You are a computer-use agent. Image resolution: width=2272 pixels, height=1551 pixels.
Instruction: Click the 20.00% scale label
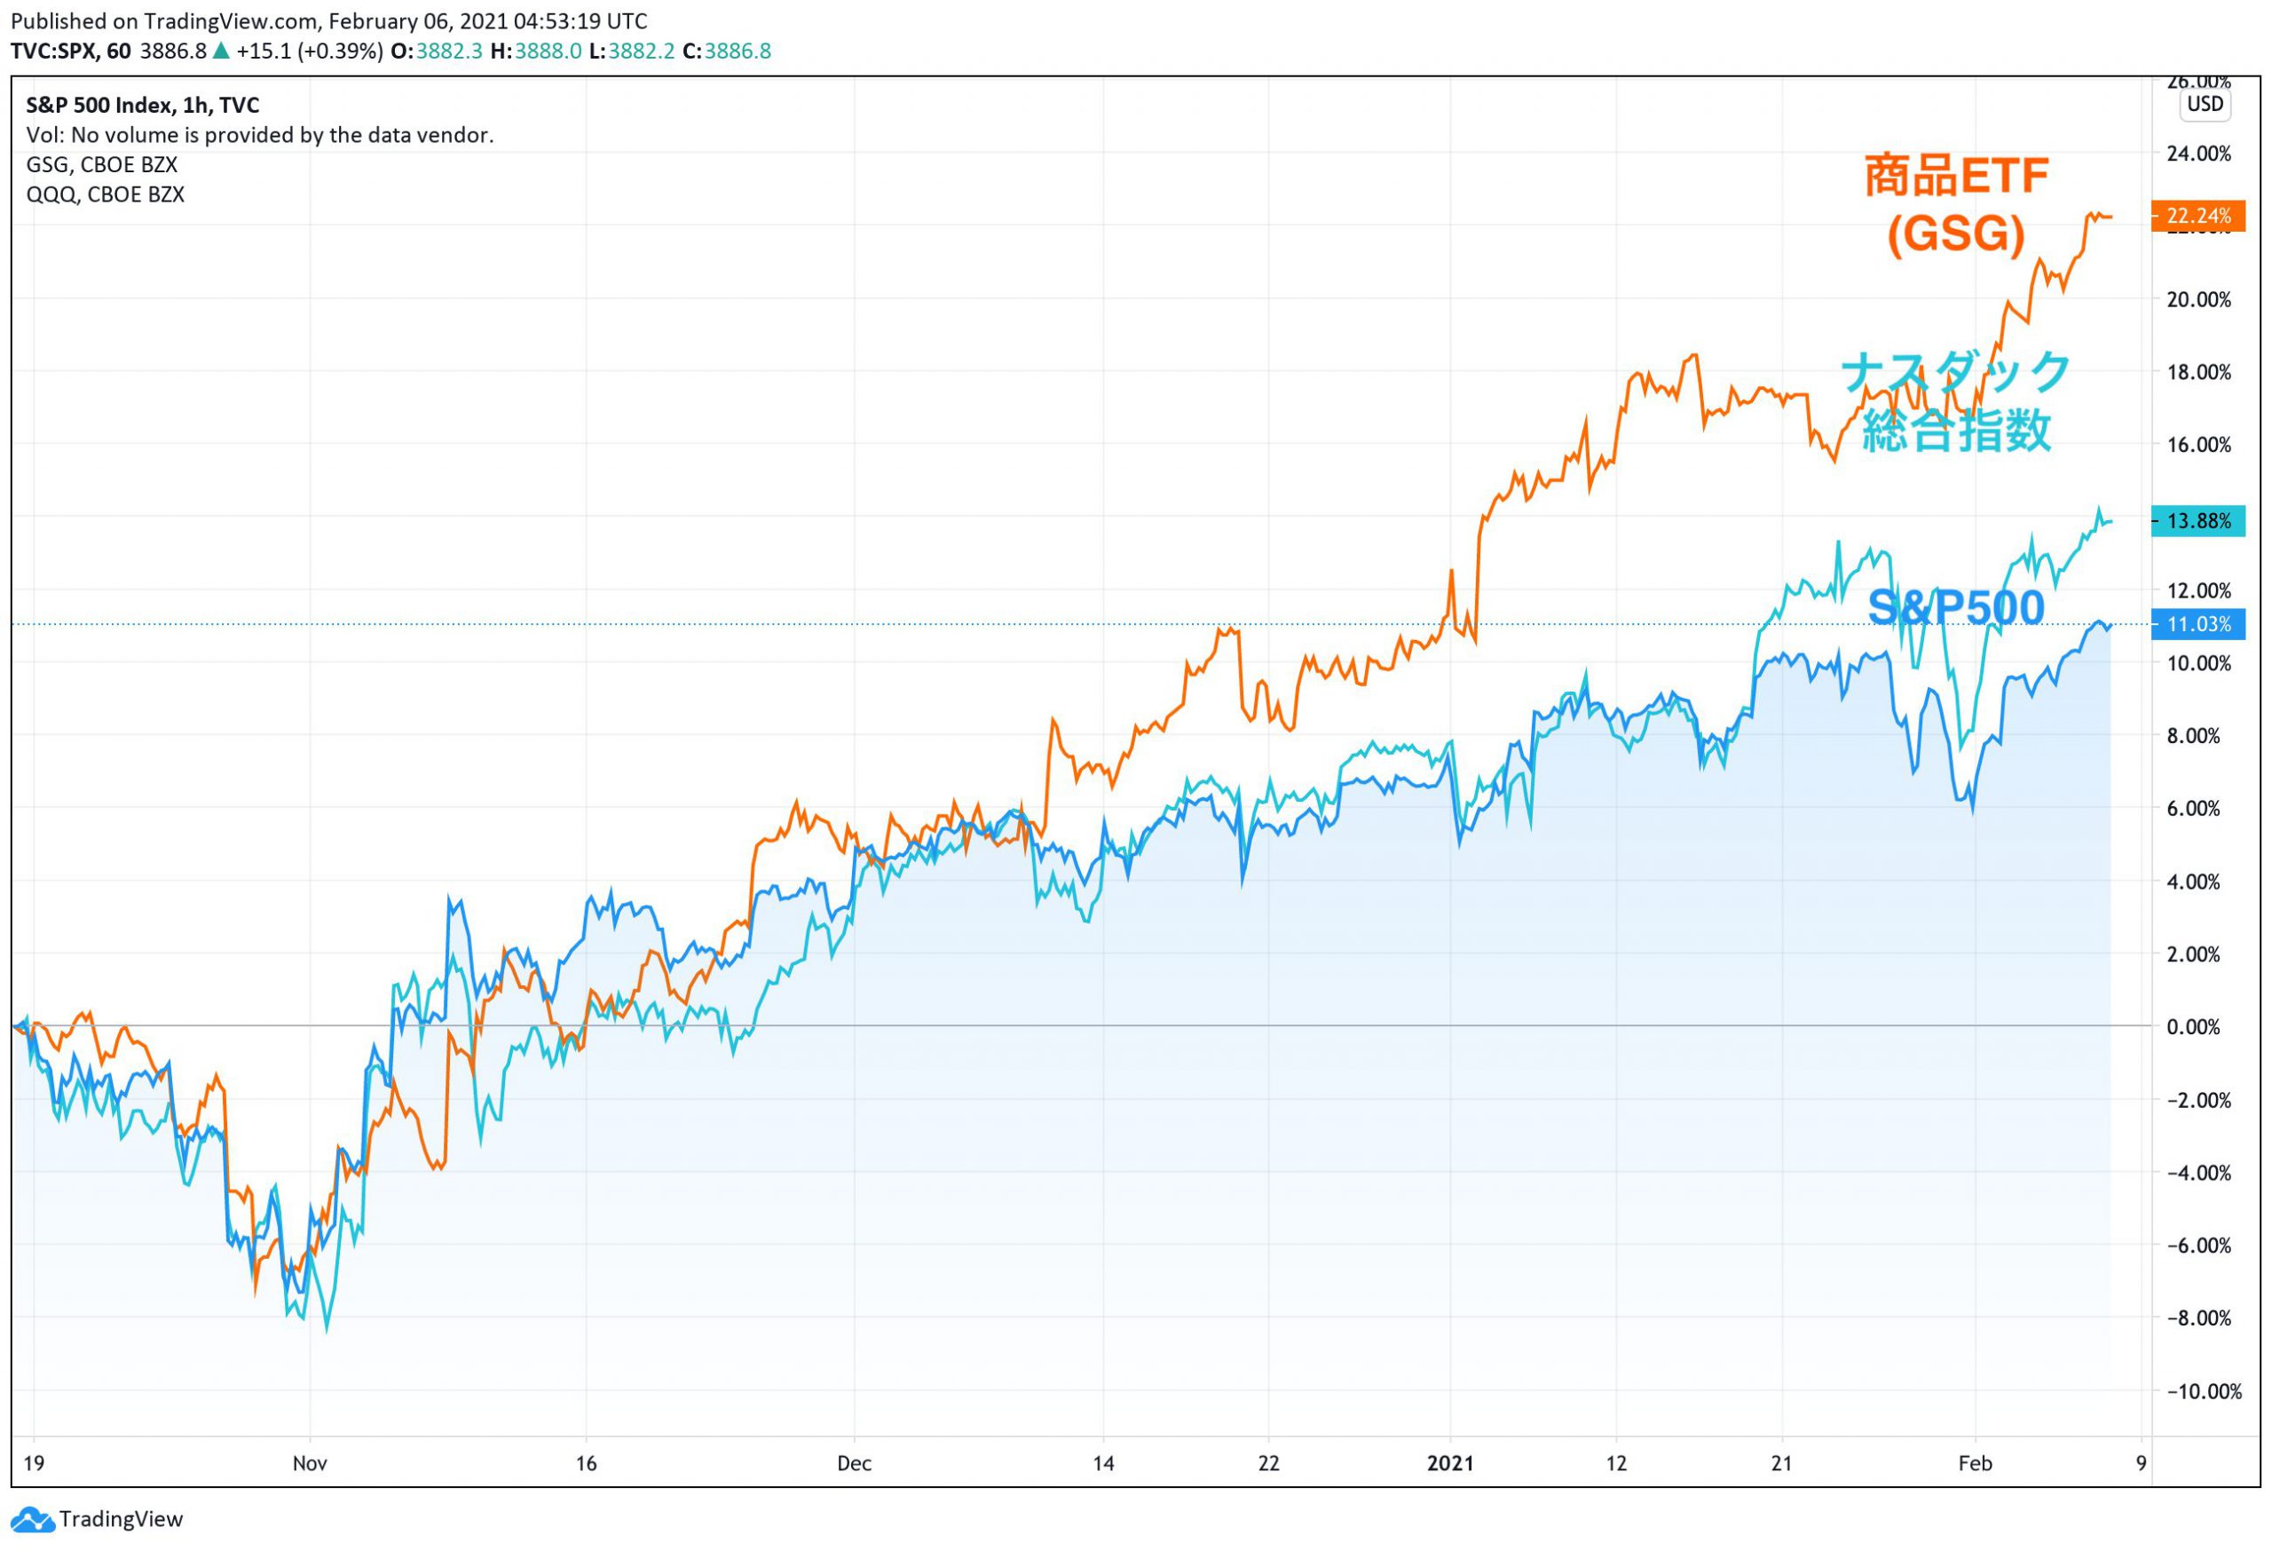pos(2198,300)
